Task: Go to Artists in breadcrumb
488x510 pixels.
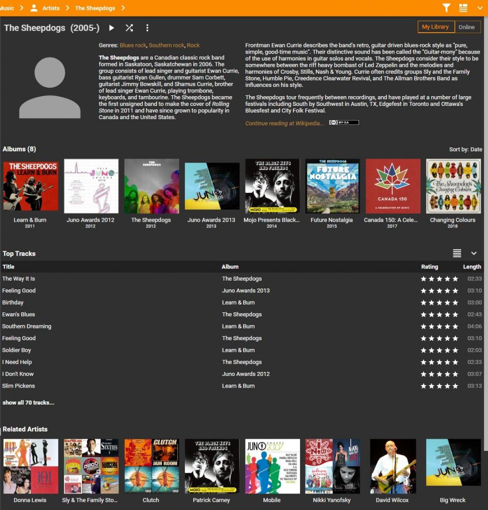Action: click(50, 8)
